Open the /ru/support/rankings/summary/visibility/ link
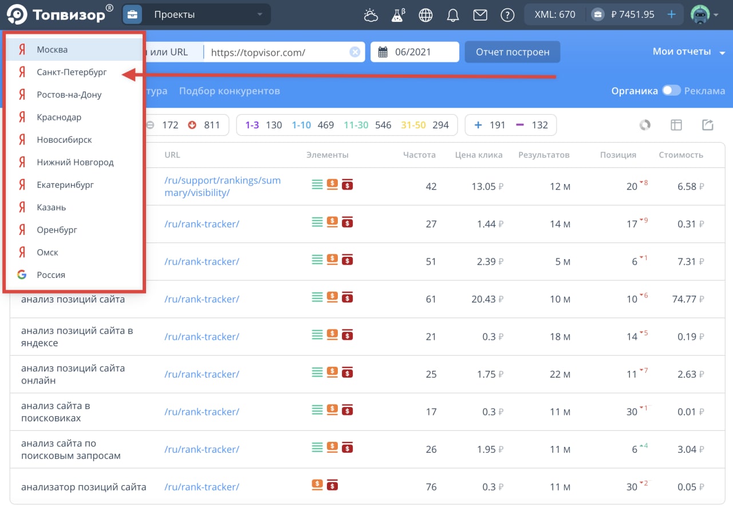Viewport: 733px width, 506px height. click(223, 187)
